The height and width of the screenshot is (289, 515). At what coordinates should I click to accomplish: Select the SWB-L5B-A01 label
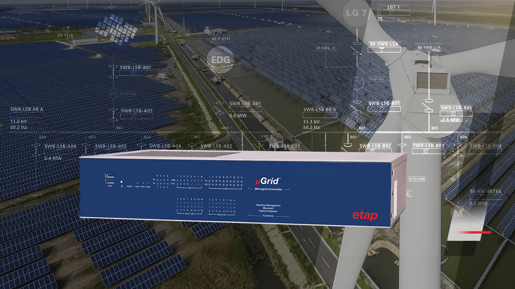245,104
